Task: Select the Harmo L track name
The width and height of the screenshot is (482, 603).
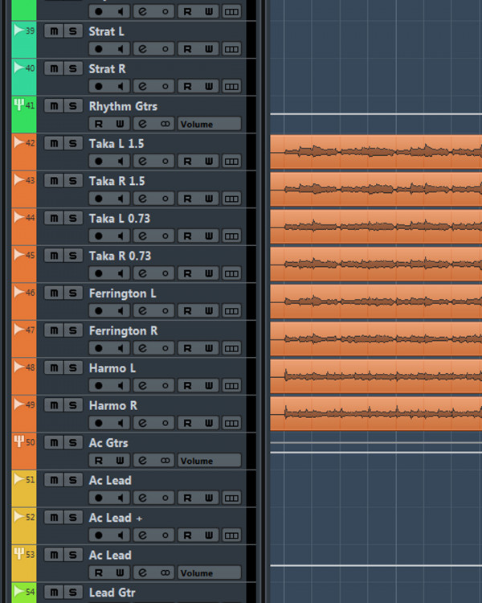Action: 112,368
